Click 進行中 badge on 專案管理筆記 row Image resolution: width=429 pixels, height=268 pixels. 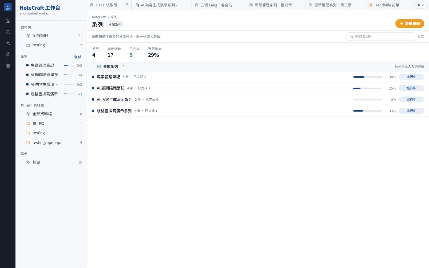tap(411, 77)
